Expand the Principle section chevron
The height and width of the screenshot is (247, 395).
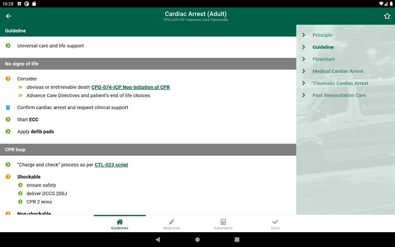point(303,35)
